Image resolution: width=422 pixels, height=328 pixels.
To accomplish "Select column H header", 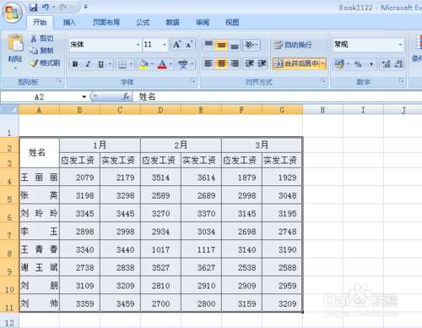I will point(322,110).
